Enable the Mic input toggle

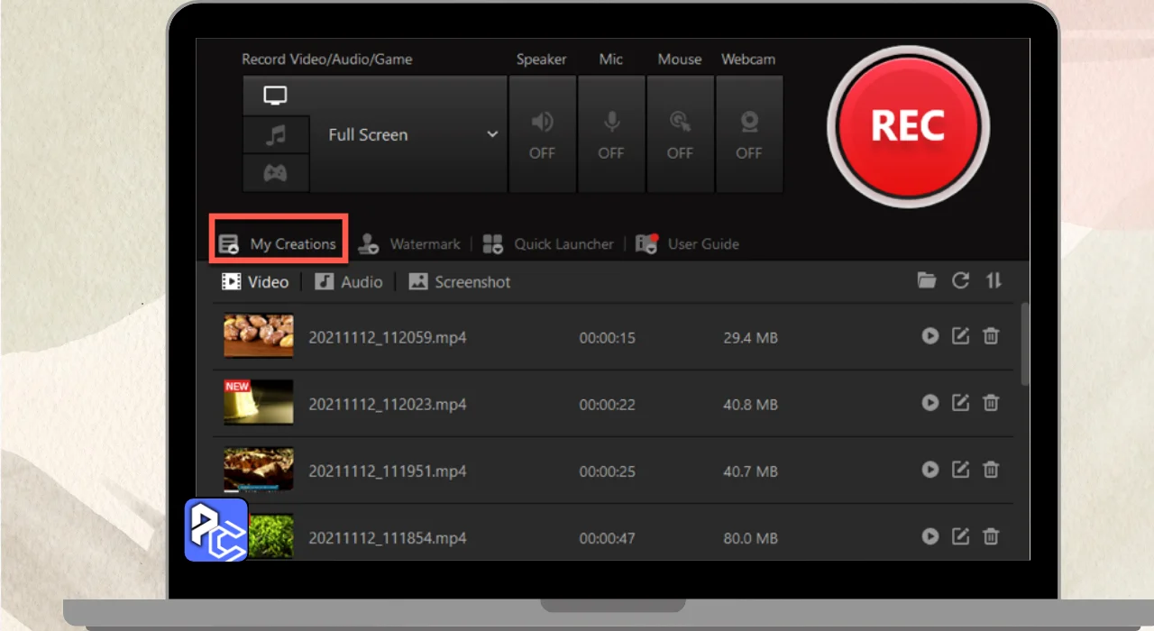[x=611, y=134]
